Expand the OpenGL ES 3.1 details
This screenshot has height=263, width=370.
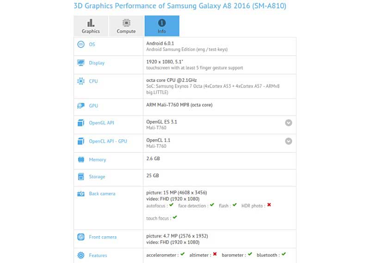(288, 123)
